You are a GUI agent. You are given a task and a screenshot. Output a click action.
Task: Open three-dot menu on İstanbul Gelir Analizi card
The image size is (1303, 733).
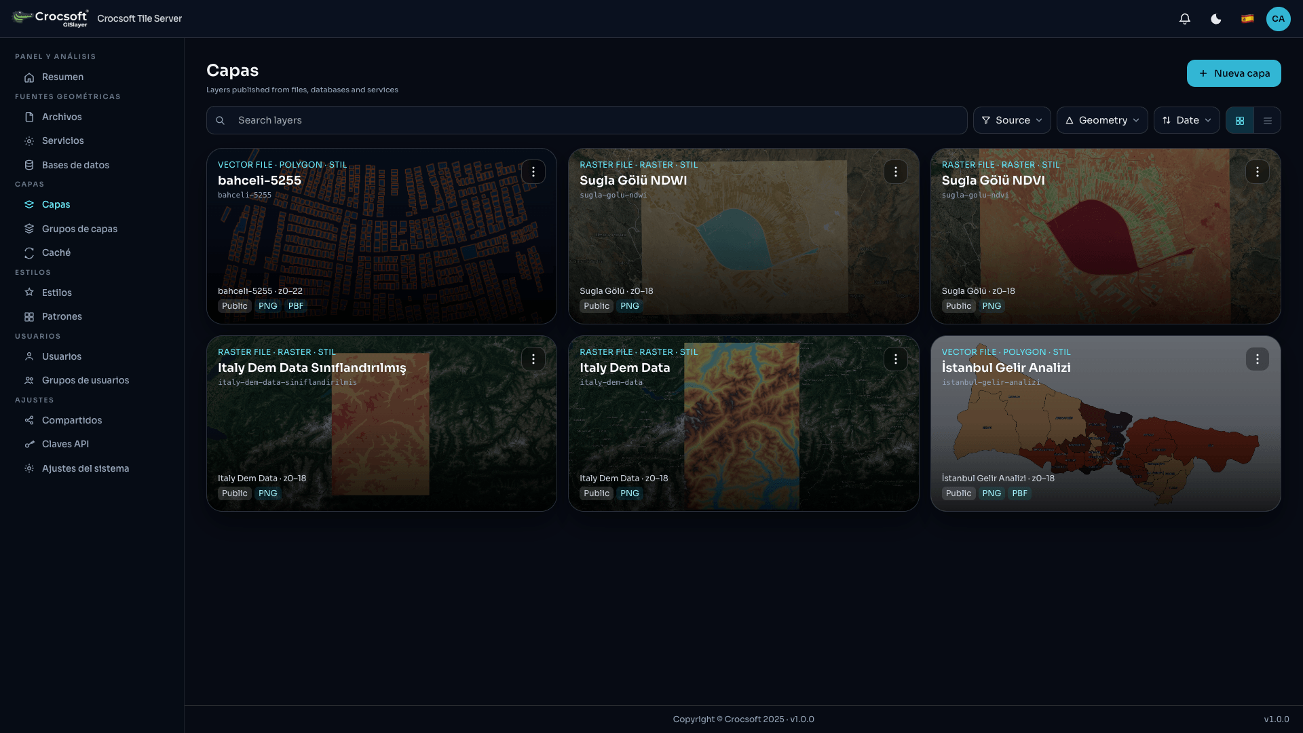[x=1258, y=359]
